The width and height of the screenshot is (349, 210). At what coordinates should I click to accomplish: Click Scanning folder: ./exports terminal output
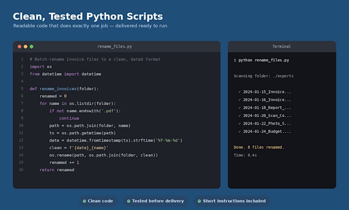click(x=263, y=76)
